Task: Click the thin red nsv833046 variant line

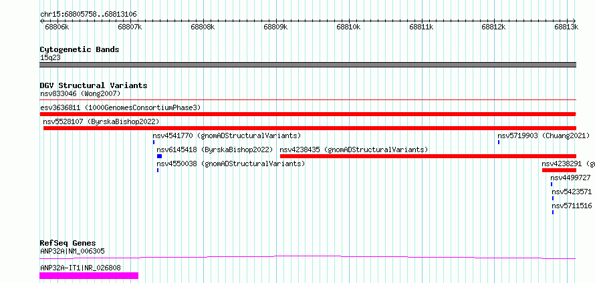Action: click(x=308, y=99)
